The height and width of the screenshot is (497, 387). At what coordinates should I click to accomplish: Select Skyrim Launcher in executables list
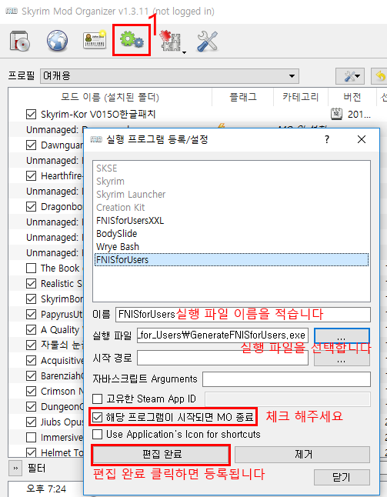[x=232, y=195]
